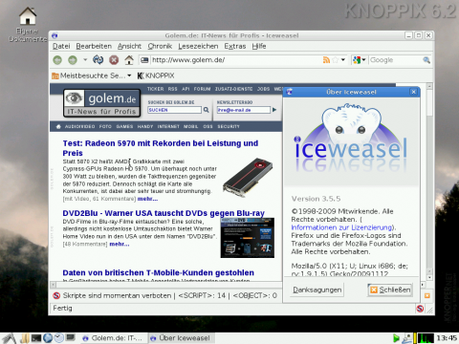Open the address bar history dropdown
Screen dimensions: 459x344
pyautogui.click(x=343, y=60)
